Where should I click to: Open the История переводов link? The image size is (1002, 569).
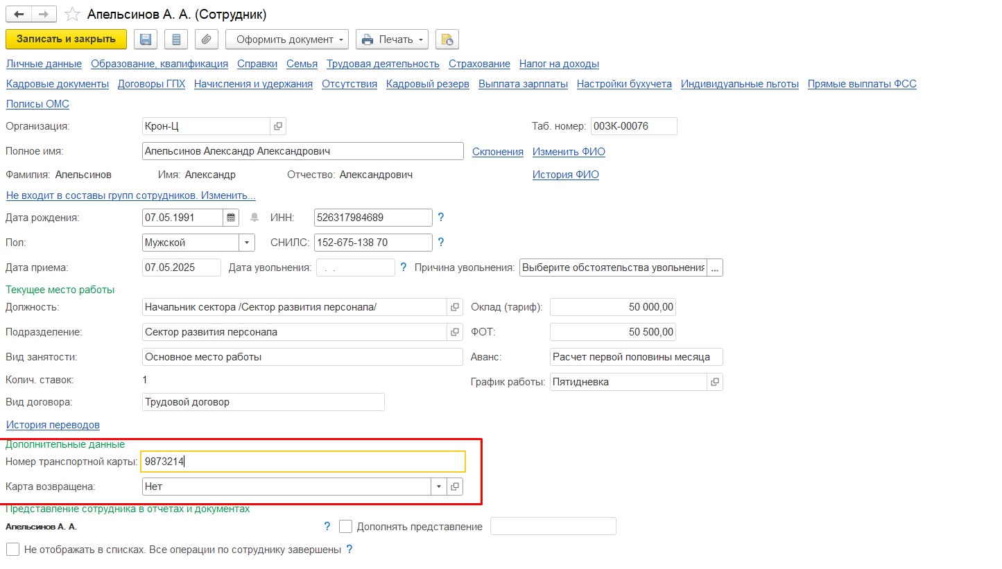coord(53,425)
